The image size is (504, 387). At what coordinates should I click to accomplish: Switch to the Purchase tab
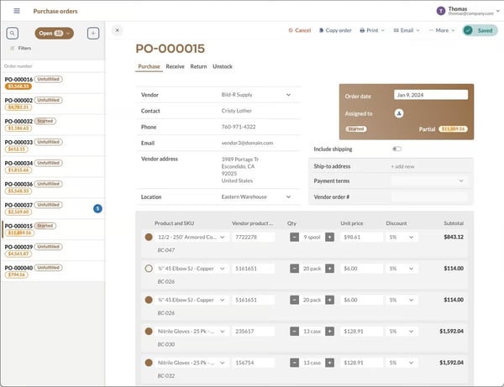tap(149, 66)
